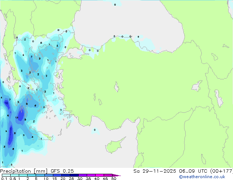The width and height of the screenshot is (233, 180).
Task: Click the 15–20 mm legend swatch
Action: coord(57,175)
